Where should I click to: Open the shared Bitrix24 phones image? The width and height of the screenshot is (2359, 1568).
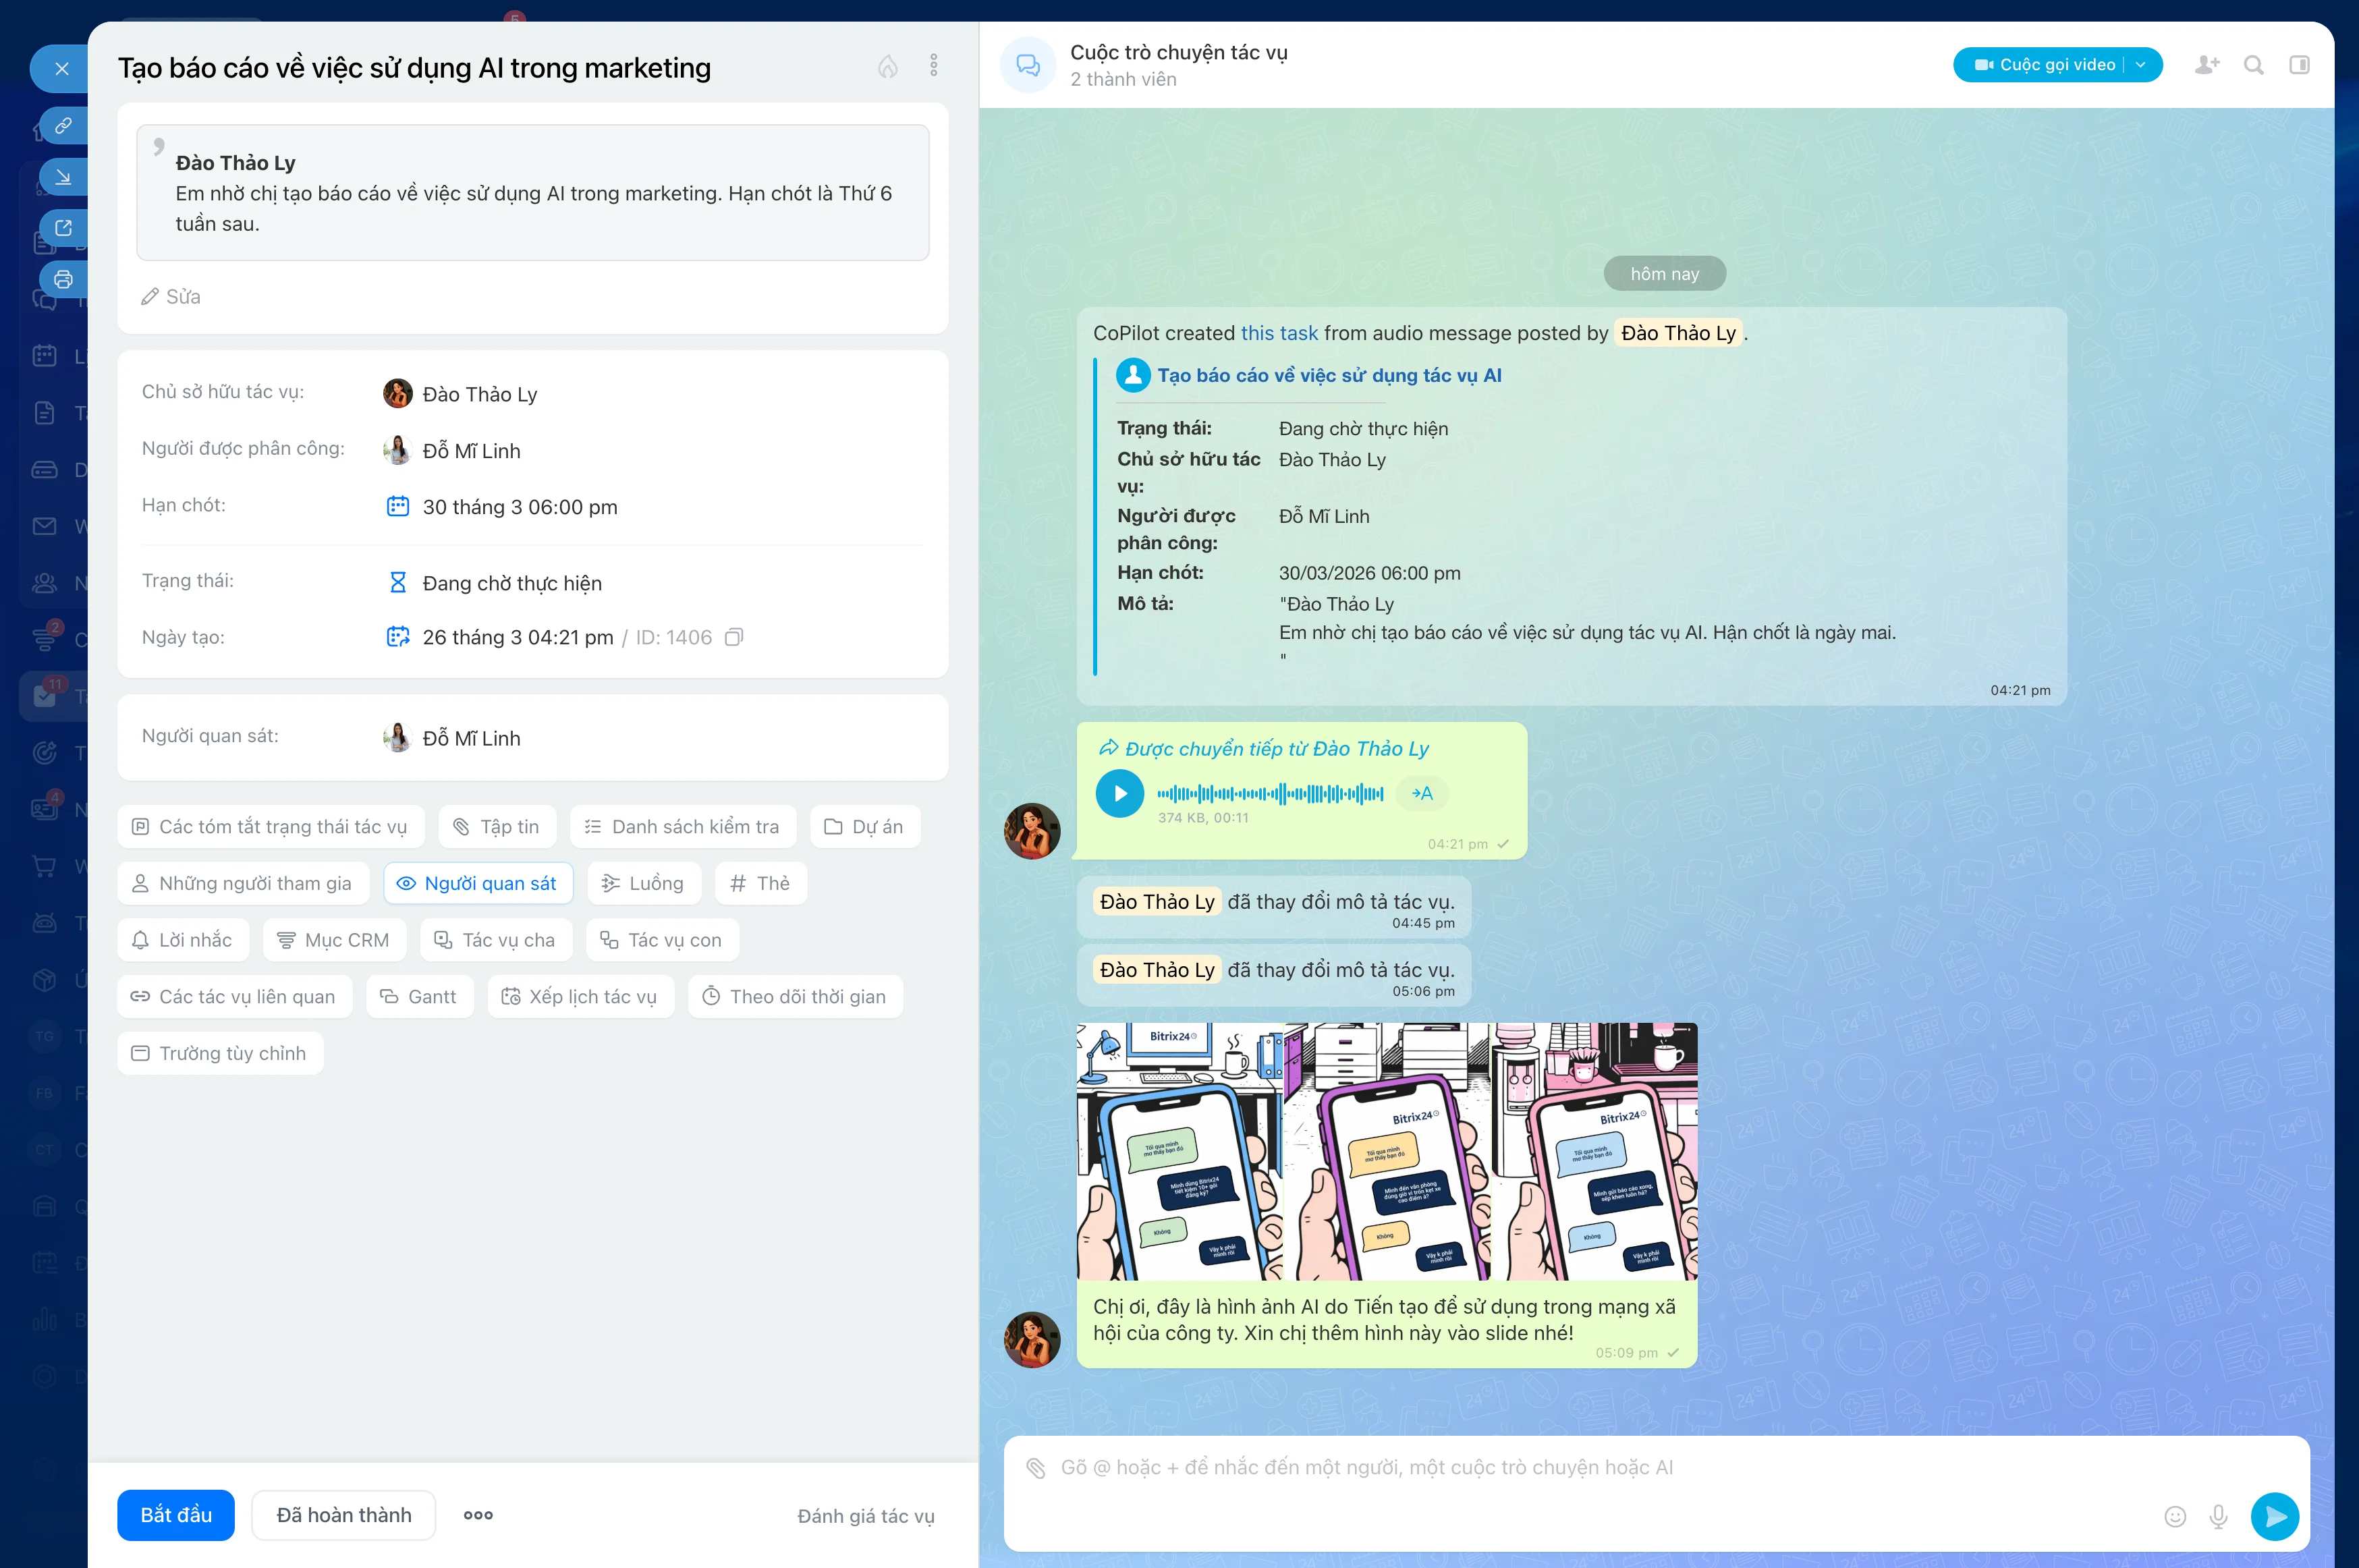point(1387,1152)
